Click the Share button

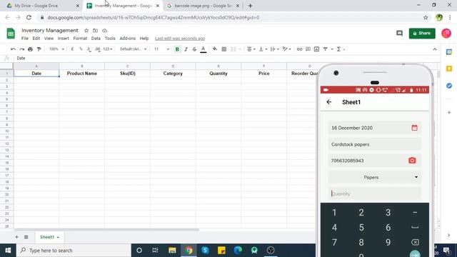click(x=422, y=34)
